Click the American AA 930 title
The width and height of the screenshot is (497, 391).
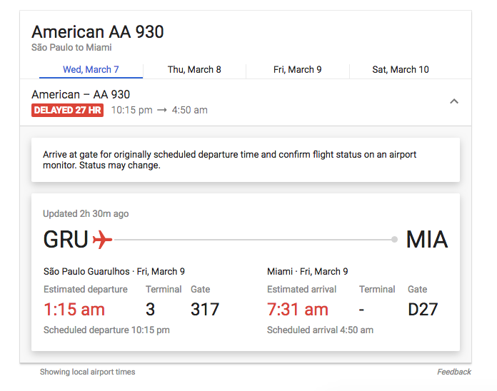tap(98, 32)
